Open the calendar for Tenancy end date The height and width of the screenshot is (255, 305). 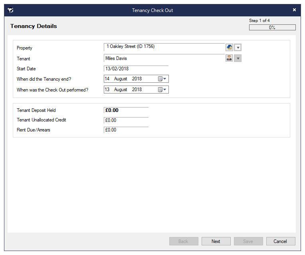[162, 79]
